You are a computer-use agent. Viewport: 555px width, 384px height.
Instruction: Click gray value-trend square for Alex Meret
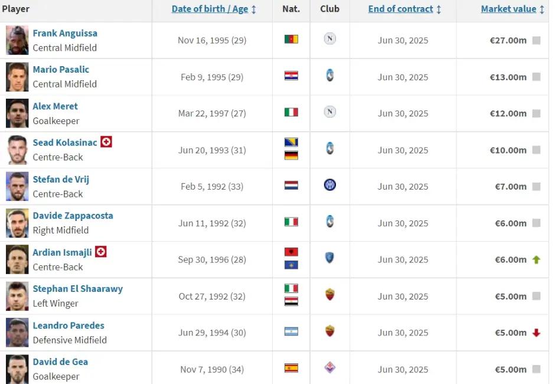click(536, 113)
